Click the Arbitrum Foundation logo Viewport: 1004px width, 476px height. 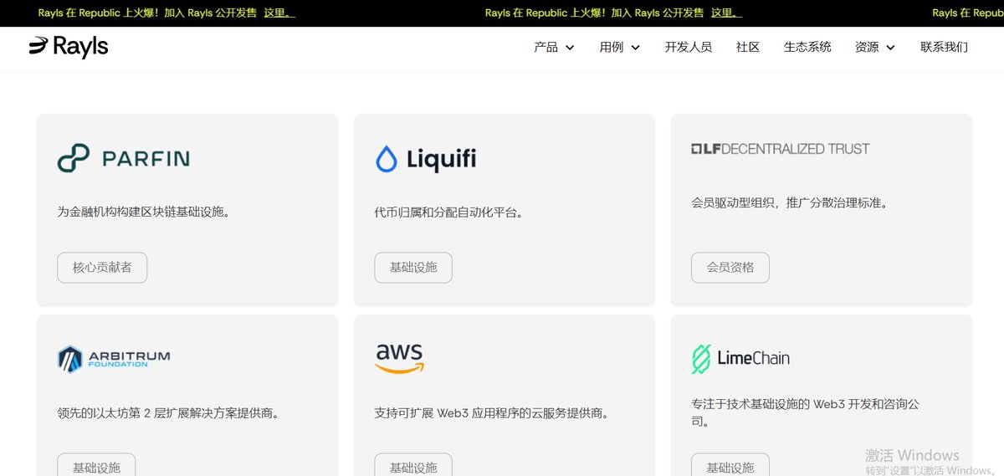coord(113,359)
